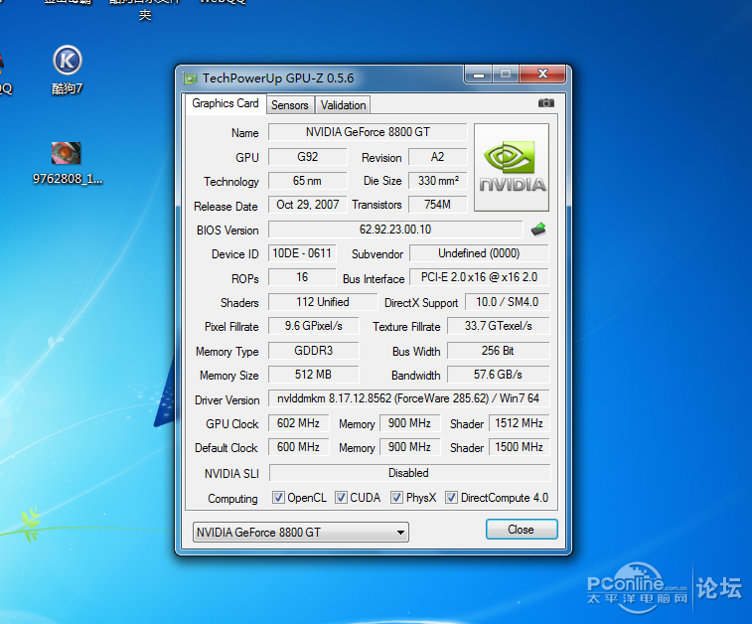Click the Release Date value Oct 29, 2007
Image resolution: width=752 pixels, height=624 pixels.
click(307, 205)
